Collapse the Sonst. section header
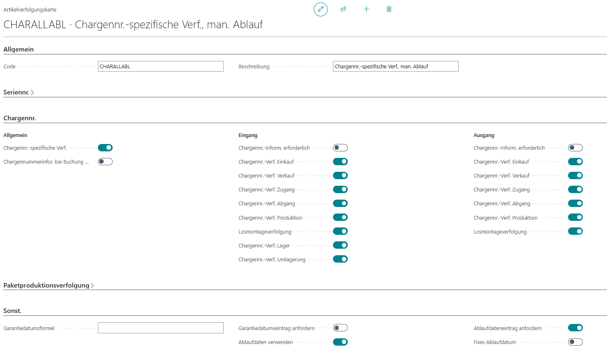This screenshot has width=607, height=353. [13, 311]
